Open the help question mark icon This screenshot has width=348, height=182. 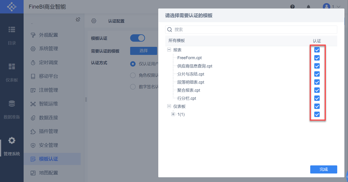[x=292, y=7]
